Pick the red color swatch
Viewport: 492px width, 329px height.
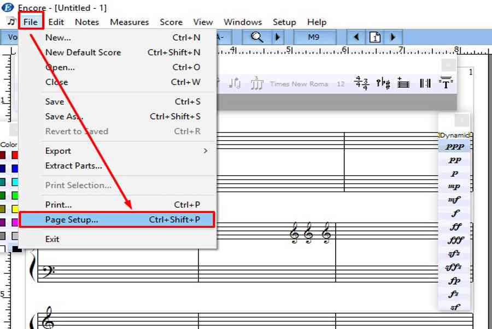point(15,155)
